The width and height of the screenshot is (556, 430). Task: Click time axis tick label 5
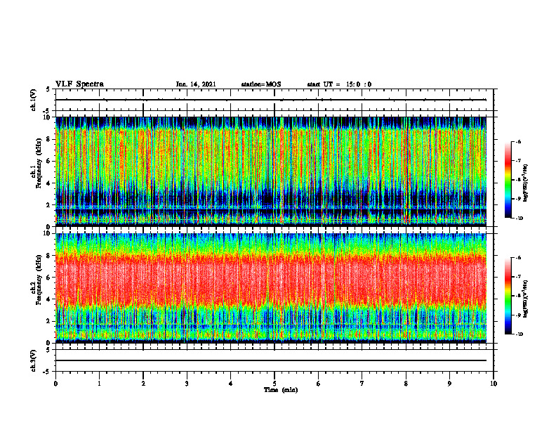[x=274, y=384]
